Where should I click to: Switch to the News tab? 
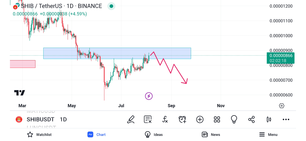click(211, 135)
